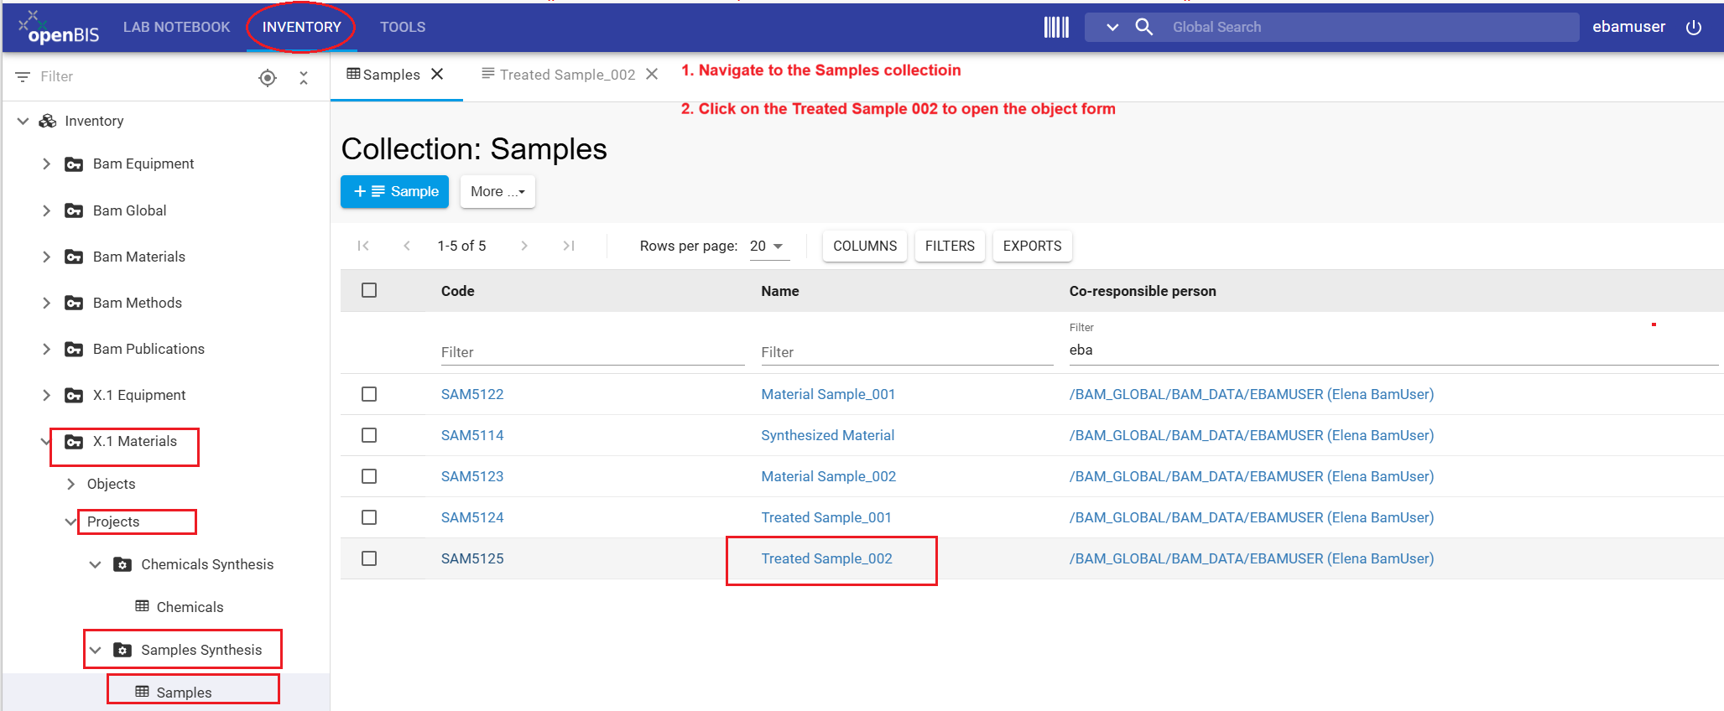Open the TOOLS menu
Image resolution: width=1724 pixels, height=711 pixels.
point(403,27)
